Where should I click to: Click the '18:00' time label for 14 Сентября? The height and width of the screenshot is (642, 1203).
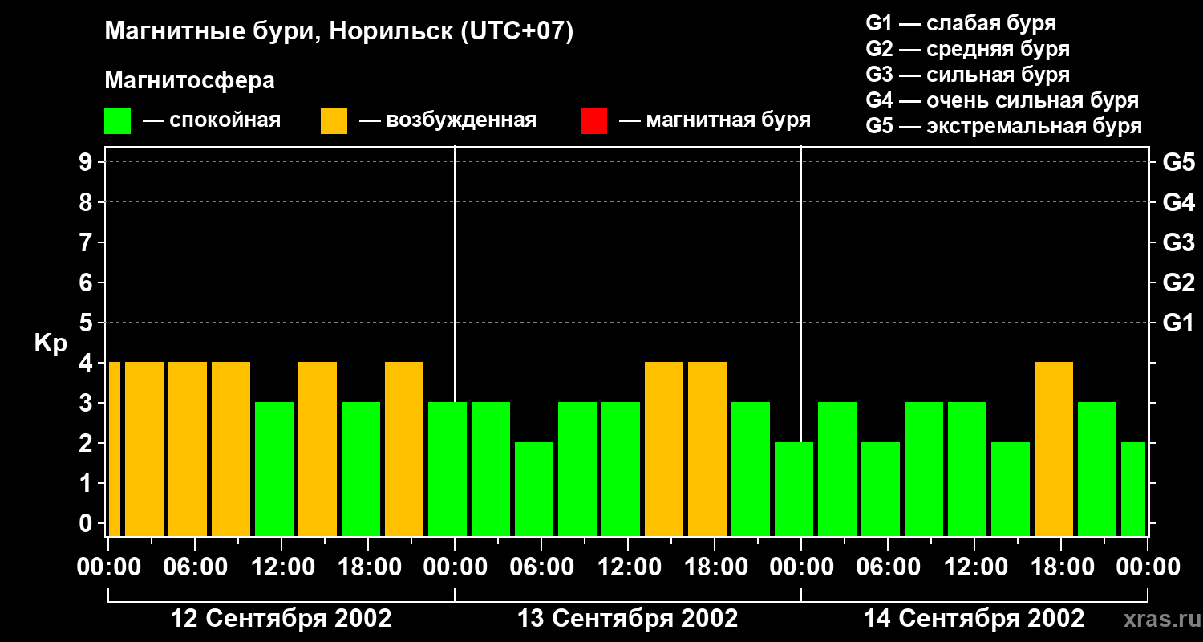[1061, 567]
